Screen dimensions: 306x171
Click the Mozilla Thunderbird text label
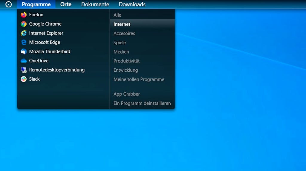[50, 51]
